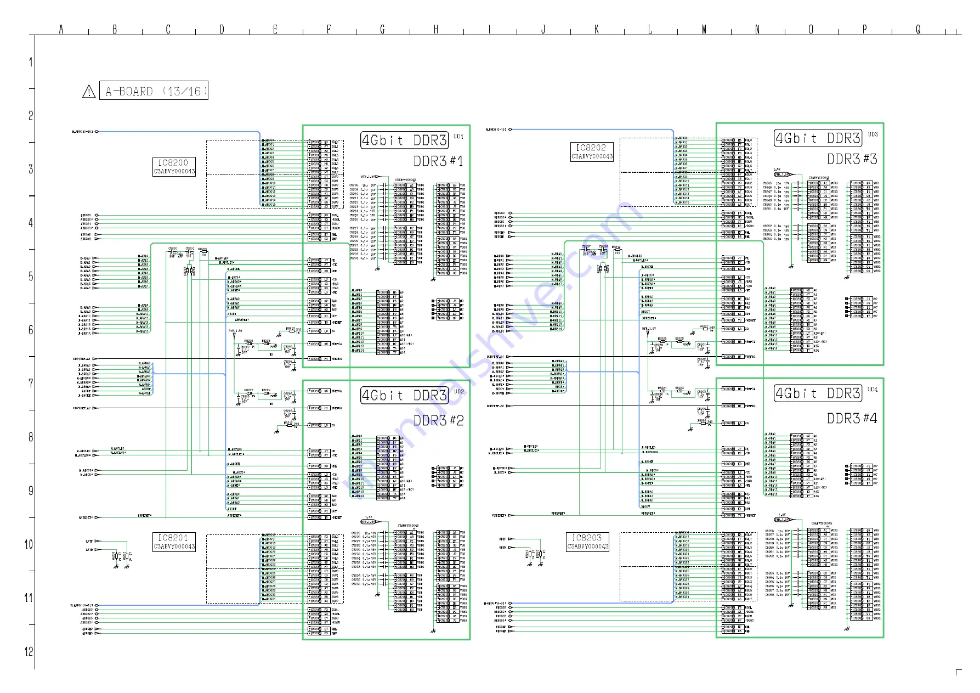Click the IC8200 component label
The height and width of the screenshot is (693, 980).
click(173, 163)
